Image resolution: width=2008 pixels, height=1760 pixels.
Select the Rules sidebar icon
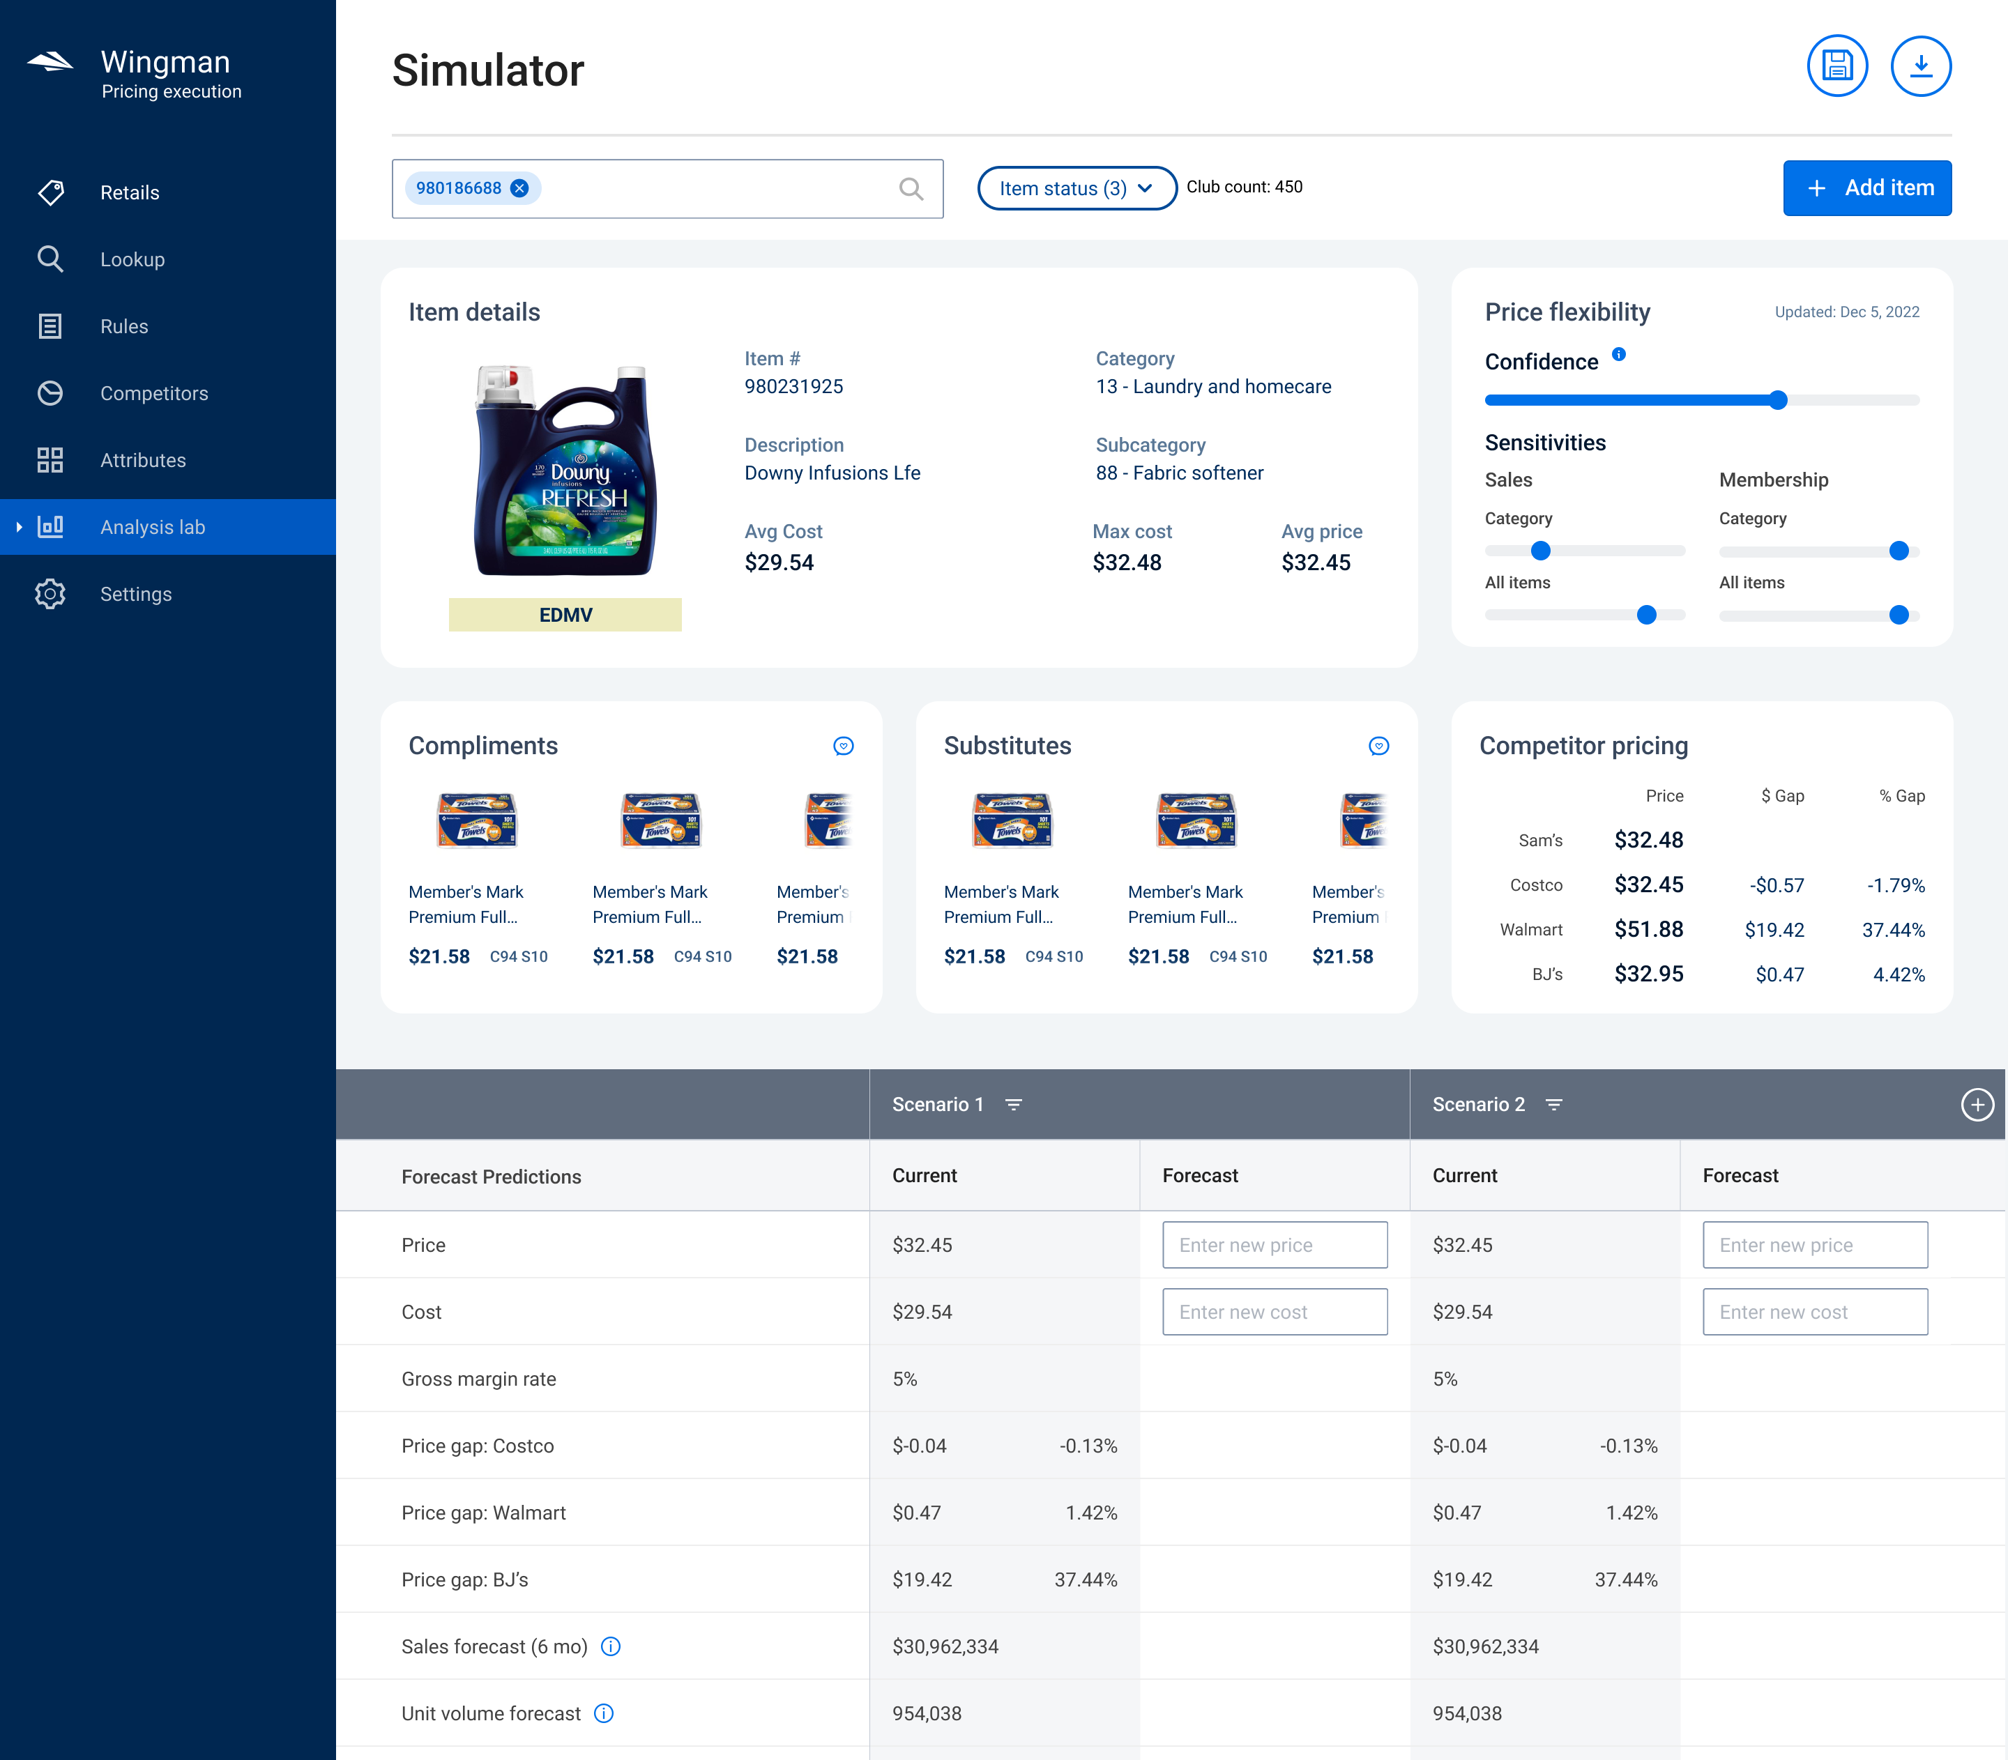tap(51, 326)
